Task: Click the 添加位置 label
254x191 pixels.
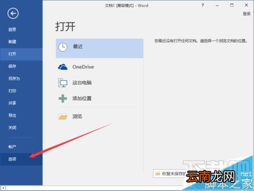Action: (x=82, y=98)
